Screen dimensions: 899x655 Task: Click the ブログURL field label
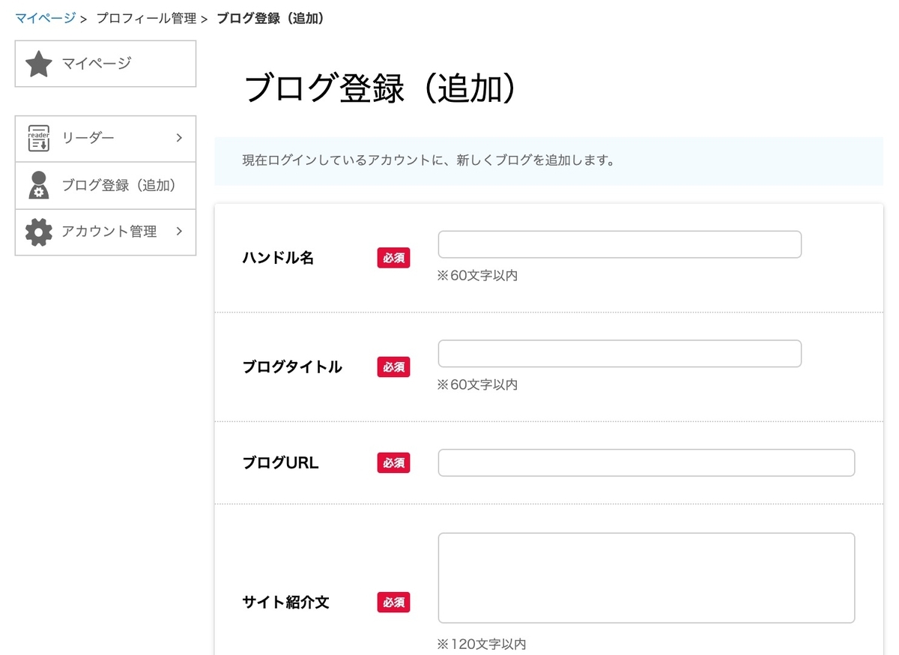[x=280, y=463]
